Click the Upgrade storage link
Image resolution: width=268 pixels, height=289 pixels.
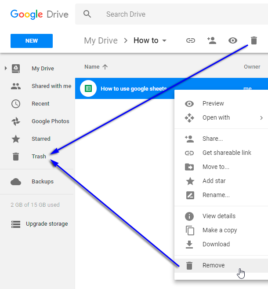pyautogui.click(x=47, y=224)
